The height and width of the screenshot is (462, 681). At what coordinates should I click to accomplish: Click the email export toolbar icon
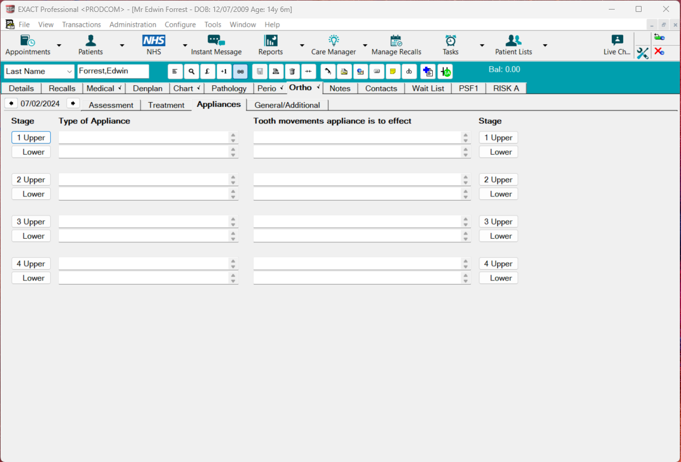[x=360, y=71]
